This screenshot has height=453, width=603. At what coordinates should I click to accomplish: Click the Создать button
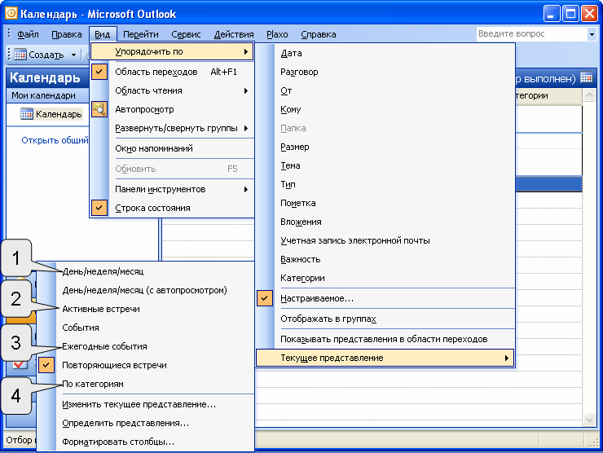(x=40, y=55)
